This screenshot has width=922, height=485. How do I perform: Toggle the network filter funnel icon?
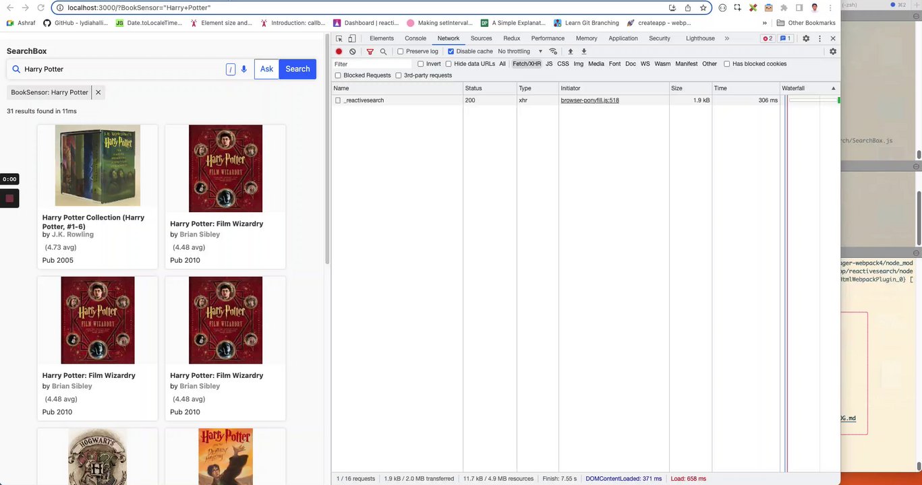(370, 51)
